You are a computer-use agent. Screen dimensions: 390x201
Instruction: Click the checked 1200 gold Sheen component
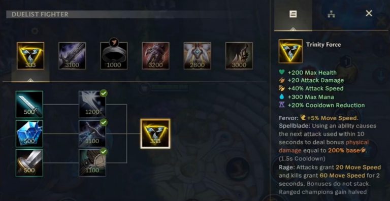(x=92, y=104)
